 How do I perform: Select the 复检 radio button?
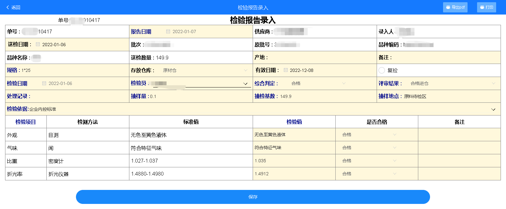[x=382, y=70]
